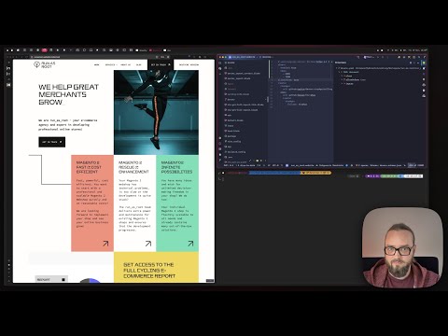Screen dimensions: 448x336
Task: Click 'Magento 2 Fast & Cost Efficient' heading
Action: (x=89, y=167)
